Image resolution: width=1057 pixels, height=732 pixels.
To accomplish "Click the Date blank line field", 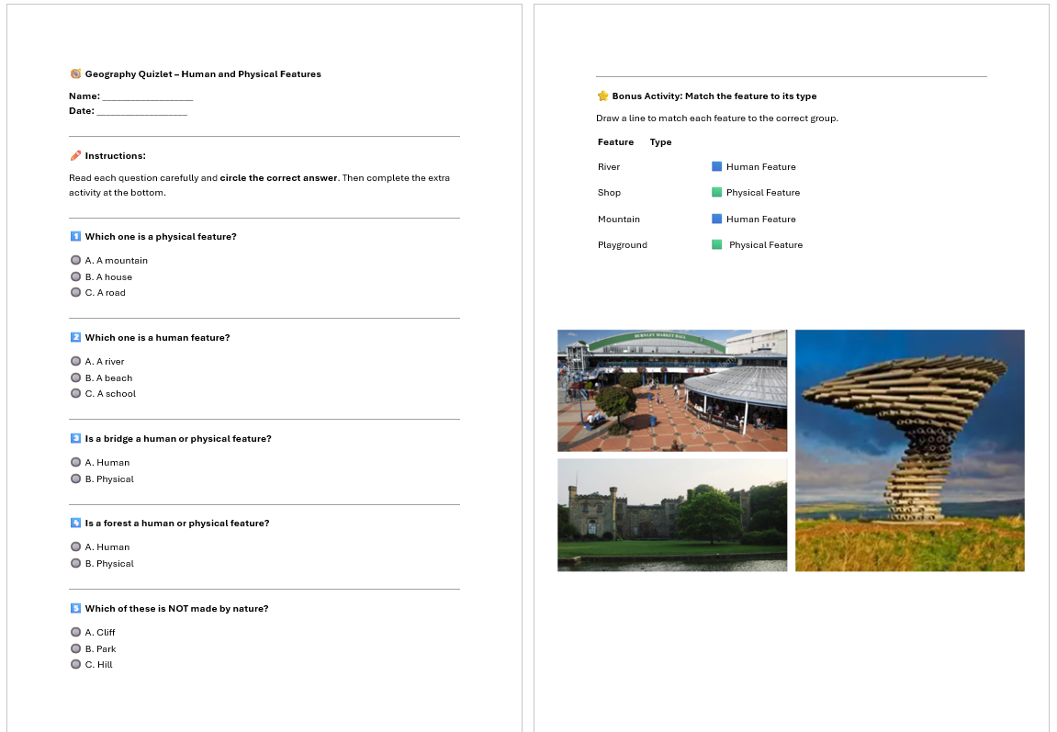I will 141,111.
